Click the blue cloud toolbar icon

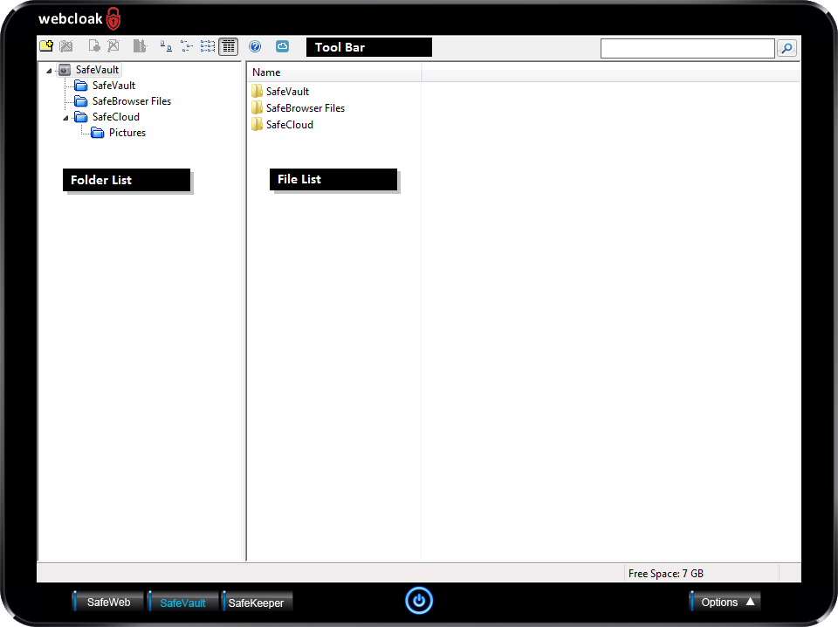point(282,46)
